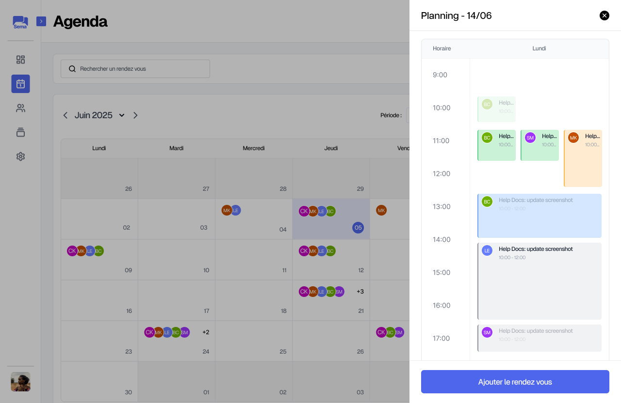Screen dimensions: 621x403
Task: Select the blue BC Help Docs appointment
Action: click(539, 216)
